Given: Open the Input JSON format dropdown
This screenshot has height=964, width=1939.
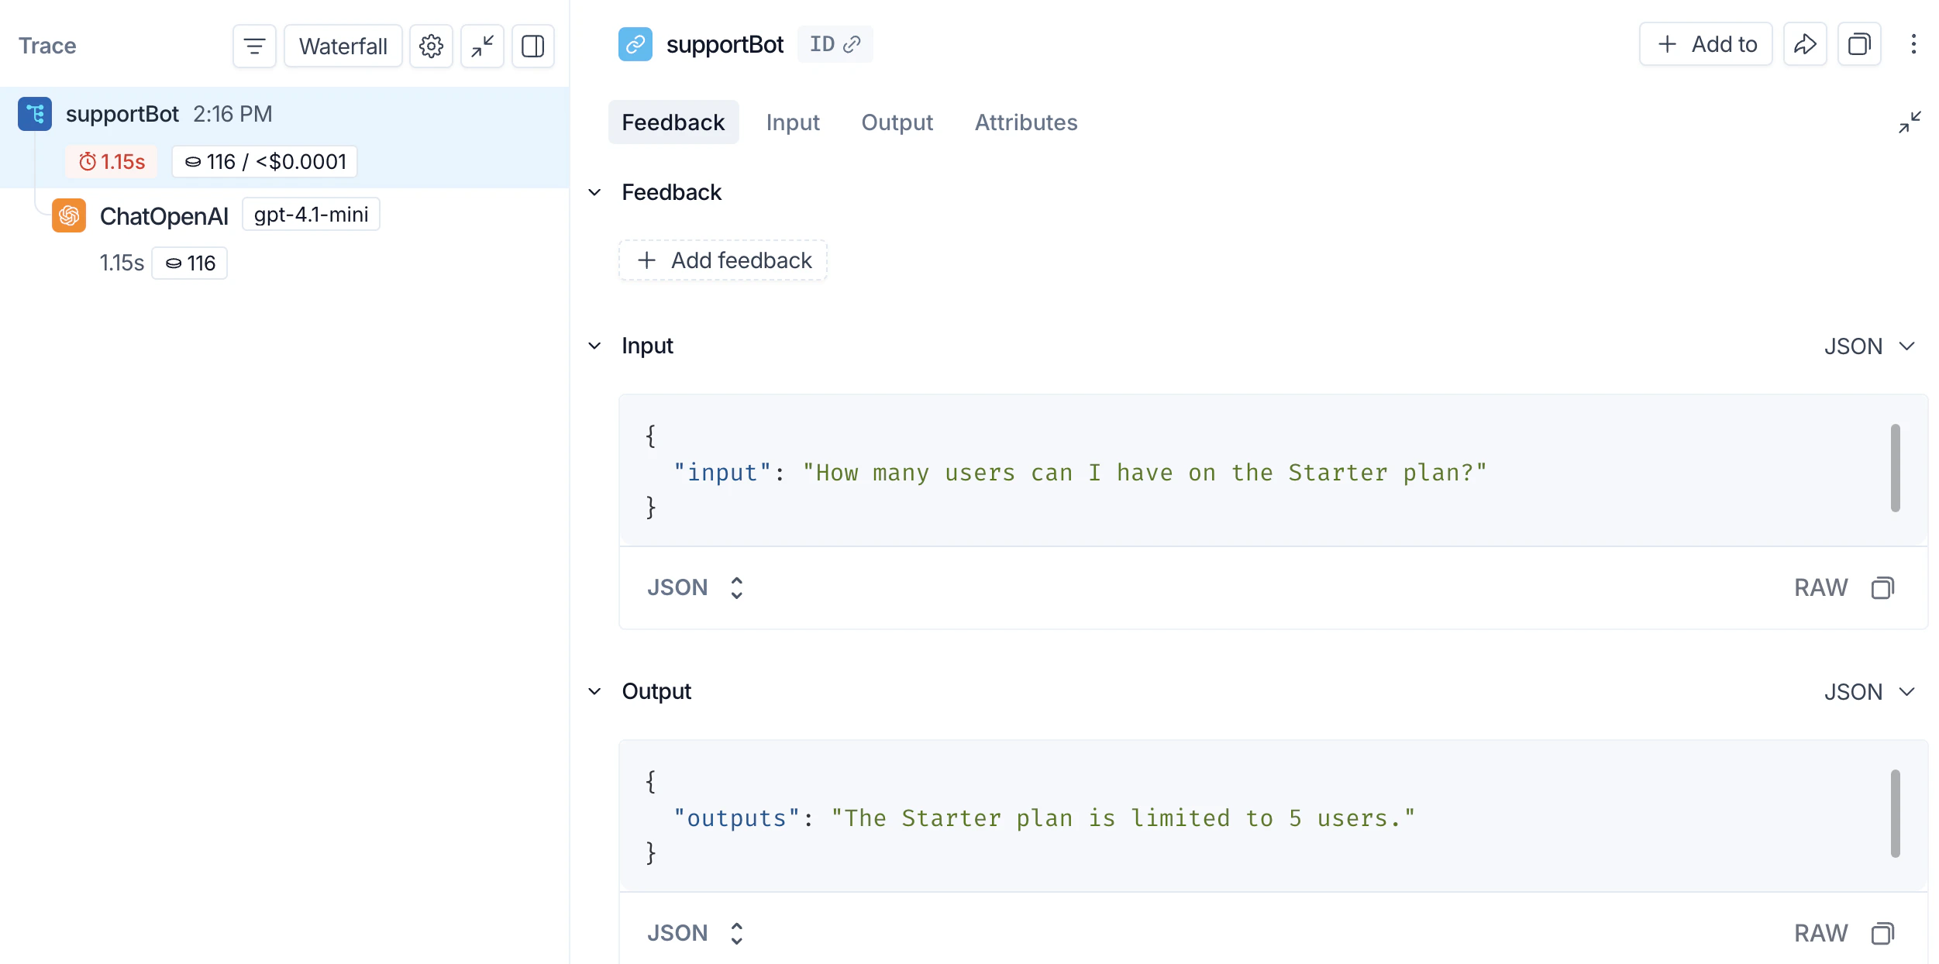Looking at the screenshot, I should (1869, 346).
